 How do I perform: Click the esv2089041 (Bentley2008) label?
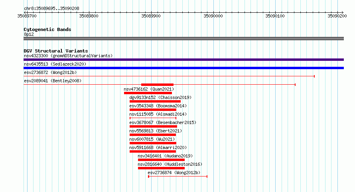point(53,81)
